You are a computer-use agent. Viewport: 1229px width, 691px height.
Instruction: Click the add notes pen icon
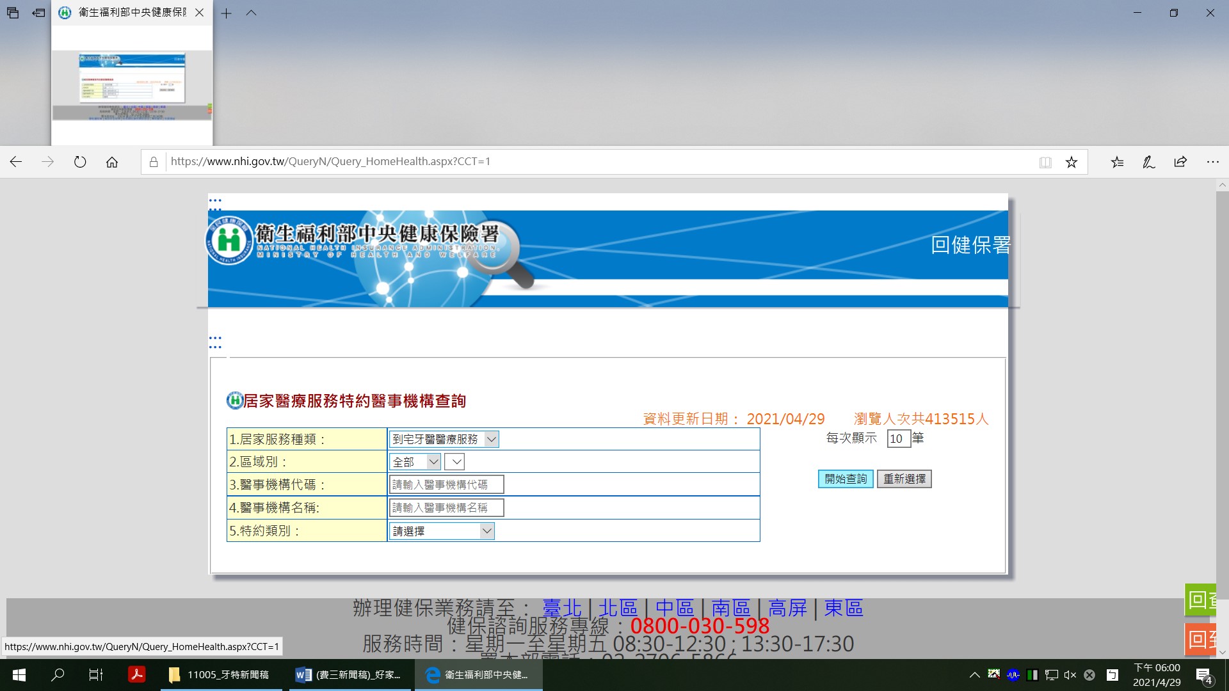(x=1149, y=162)
